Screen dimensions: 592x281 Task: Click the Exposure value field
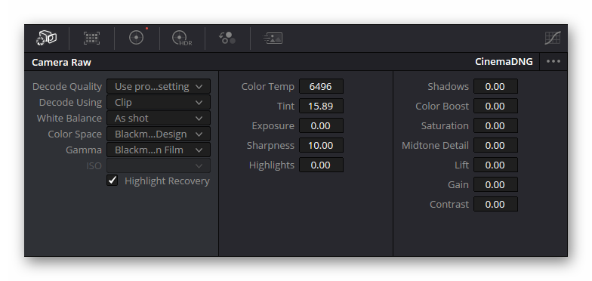(x=322, y=125)
